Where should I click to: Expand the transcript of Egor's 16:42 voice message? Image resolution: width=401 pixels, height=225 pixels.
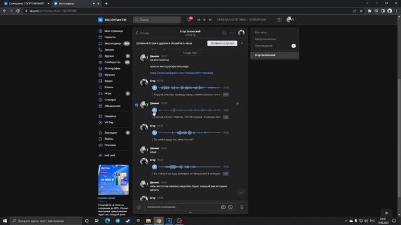(226, 174)
